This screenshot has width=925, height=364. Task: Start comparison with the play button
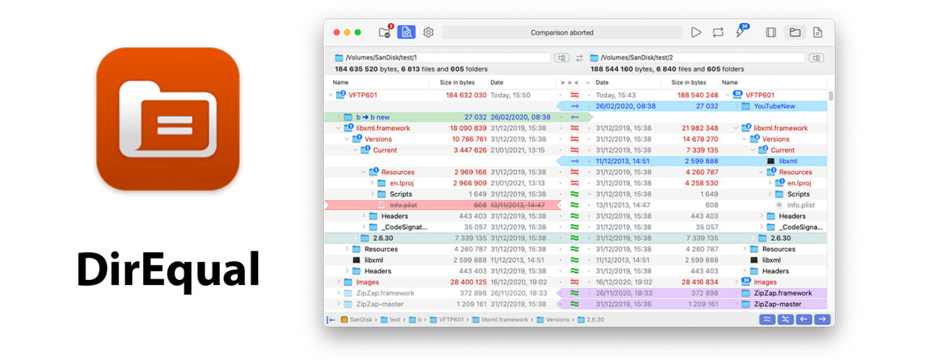tap(696, 32)
